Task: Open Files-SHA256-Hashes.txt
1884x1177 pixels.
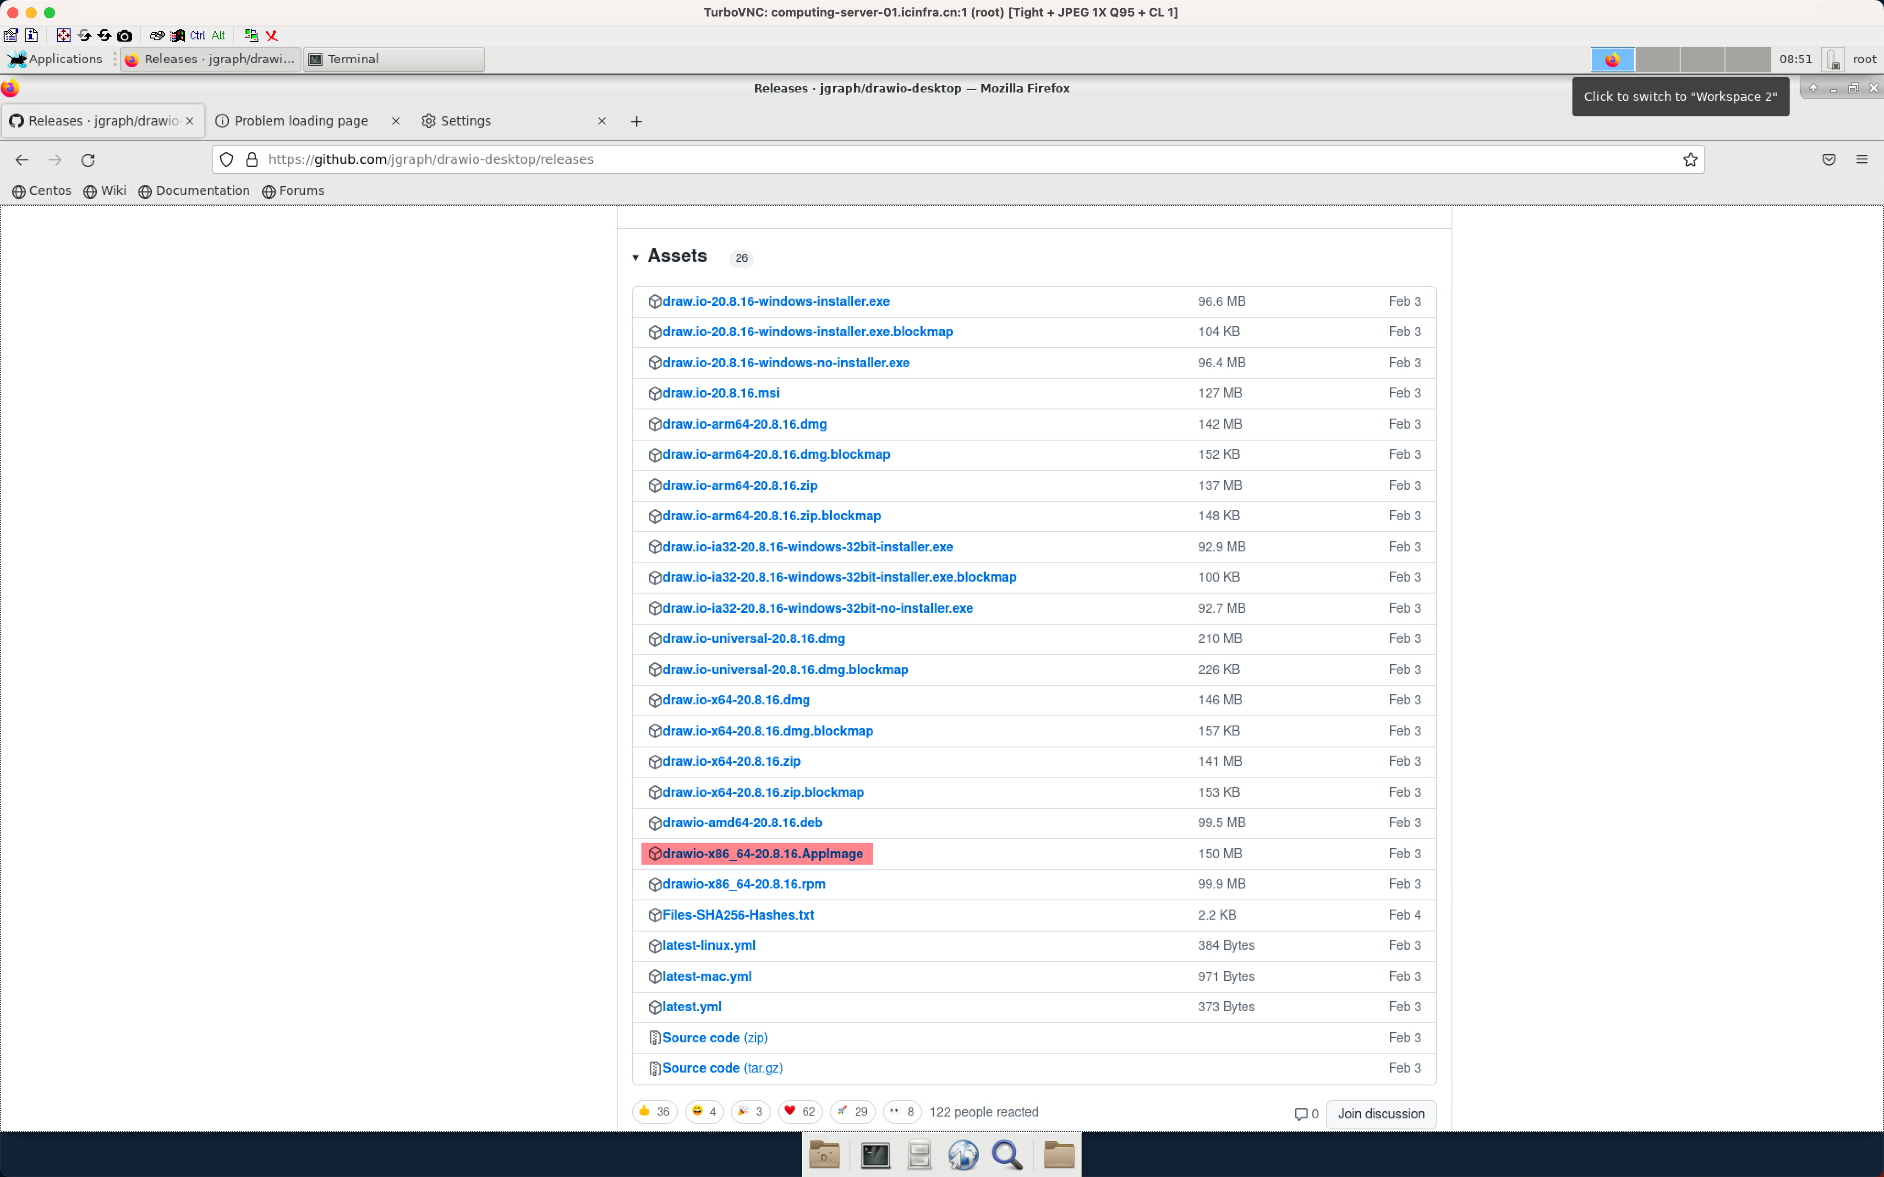Action: [x=737, y=915]
